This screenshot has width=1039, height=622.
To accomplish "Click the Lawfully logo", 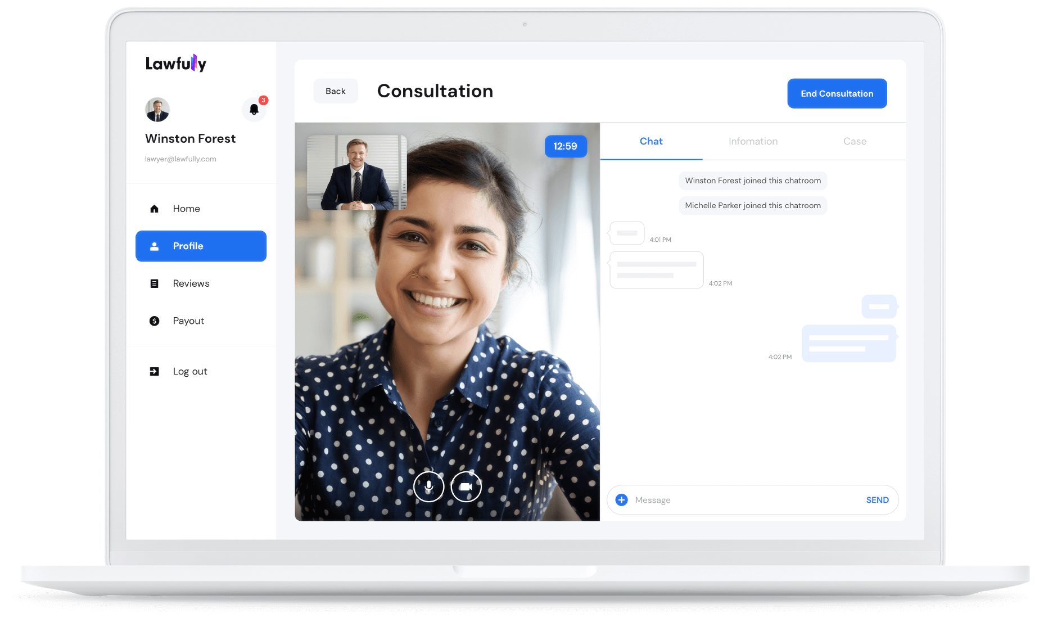I will pos(176,64).
